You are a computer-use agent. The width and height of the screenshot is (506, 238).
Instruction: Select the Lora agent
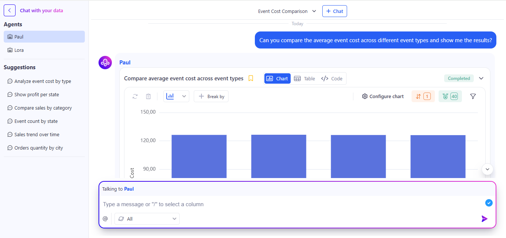click(19, 50)
